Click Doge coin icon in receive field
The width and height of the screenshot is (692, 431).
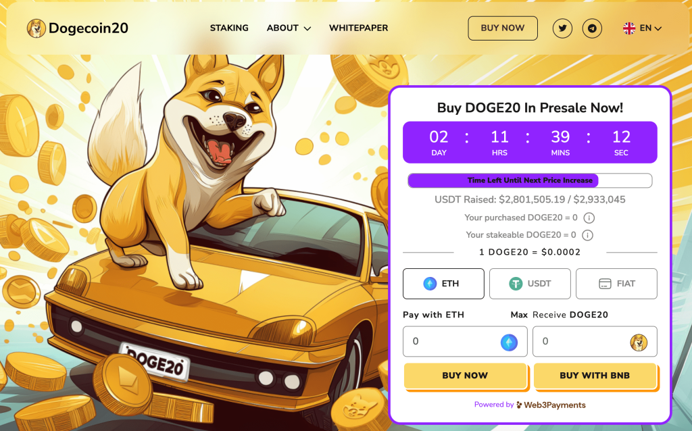[638, 343]
